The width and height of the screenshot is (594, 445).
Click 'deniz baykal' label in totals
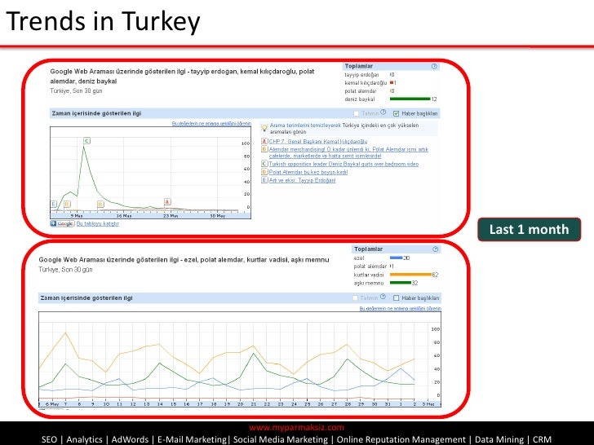pos(360,99)
